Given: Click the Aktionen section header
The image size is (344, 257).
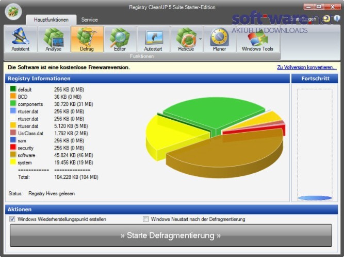Looking at the screenshot, I should tap(172, 209).
